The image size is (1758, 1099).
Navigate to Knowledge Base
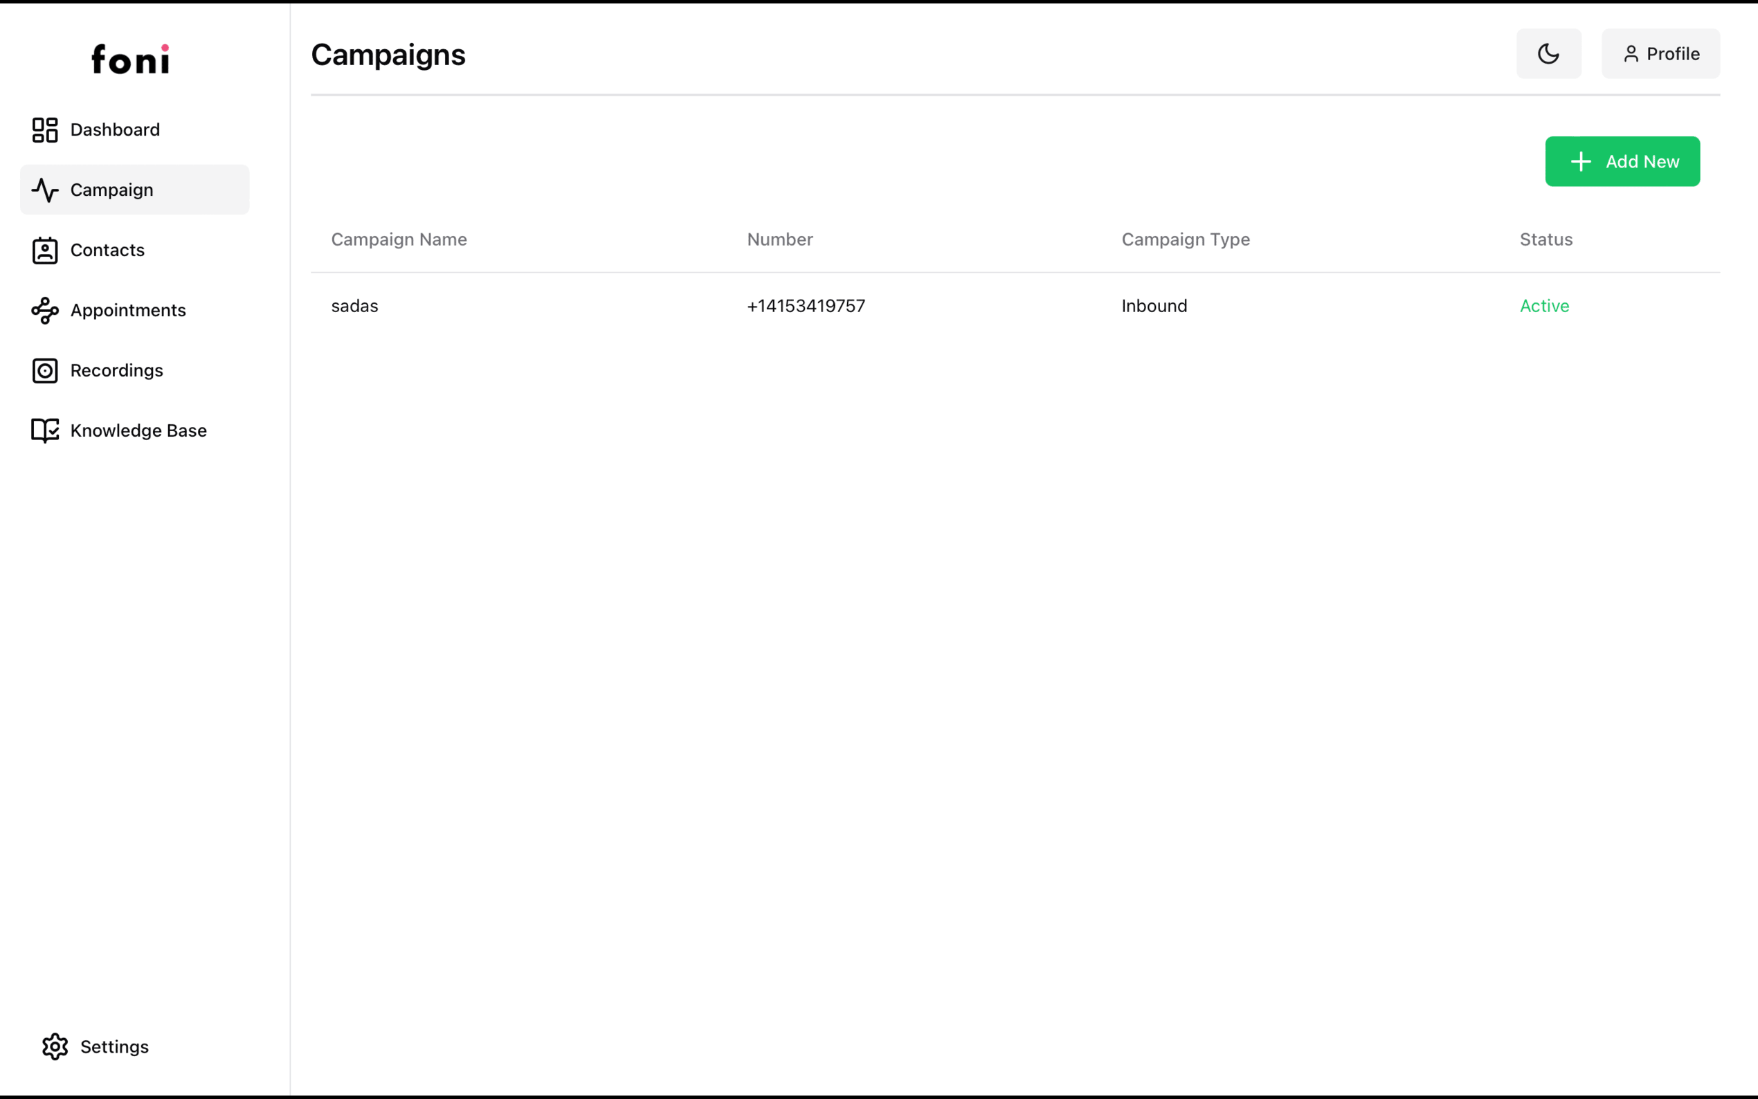coord(138,431)
